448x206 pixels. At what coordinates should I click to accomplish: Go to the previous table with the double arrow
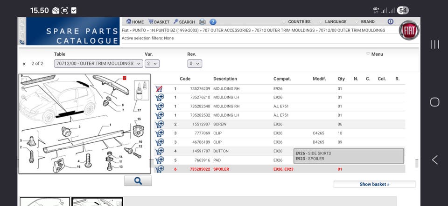[24, 64]
